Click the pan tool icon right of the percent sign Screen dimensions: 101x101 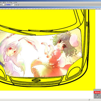(x=19, y=5)
